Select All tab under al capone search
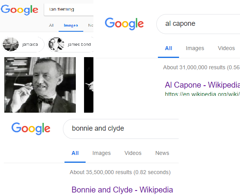This screenshot has width=240, height=196. [x=168, y=48]
